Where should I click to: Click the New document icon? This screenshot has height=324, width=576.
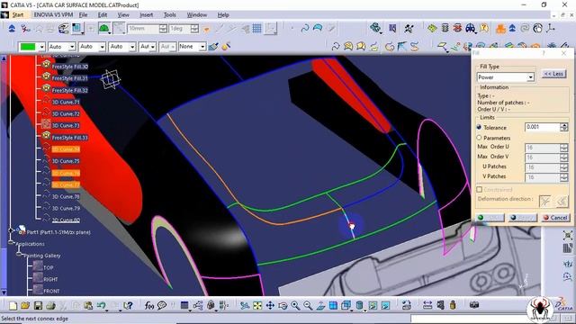[13, 305]
